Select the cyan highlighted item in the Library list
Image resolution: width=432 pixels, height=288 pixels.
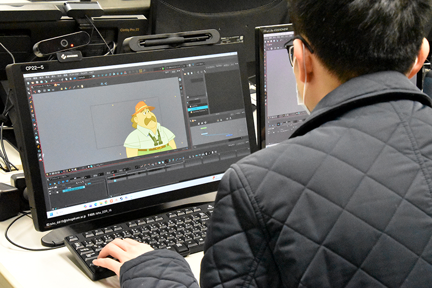click(197, 109)
